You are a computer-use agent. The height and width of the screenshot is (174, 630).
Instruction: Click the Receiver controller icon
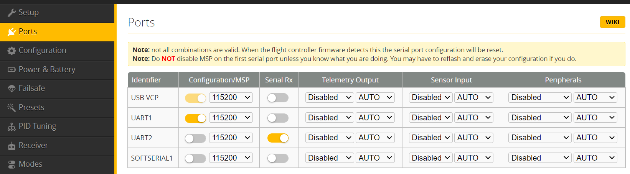click(x=12, y=146)
